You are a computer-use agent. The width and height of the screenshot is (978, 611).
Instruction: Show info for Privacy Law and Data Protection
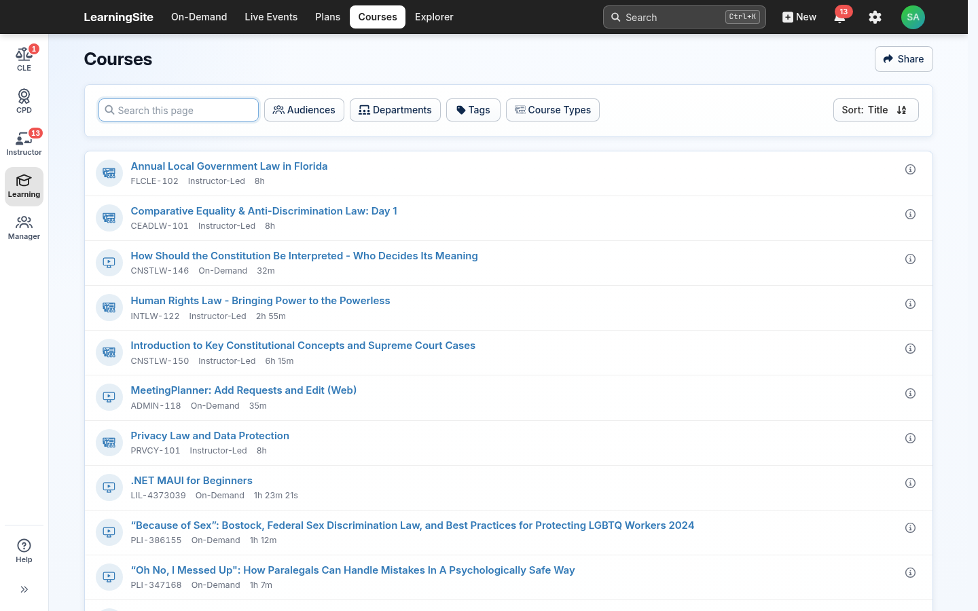[910, 439]
